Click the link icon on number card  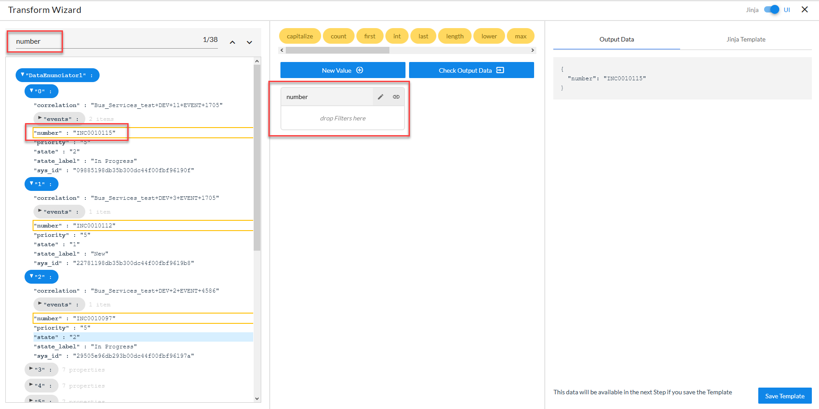(x=396, y=97)
